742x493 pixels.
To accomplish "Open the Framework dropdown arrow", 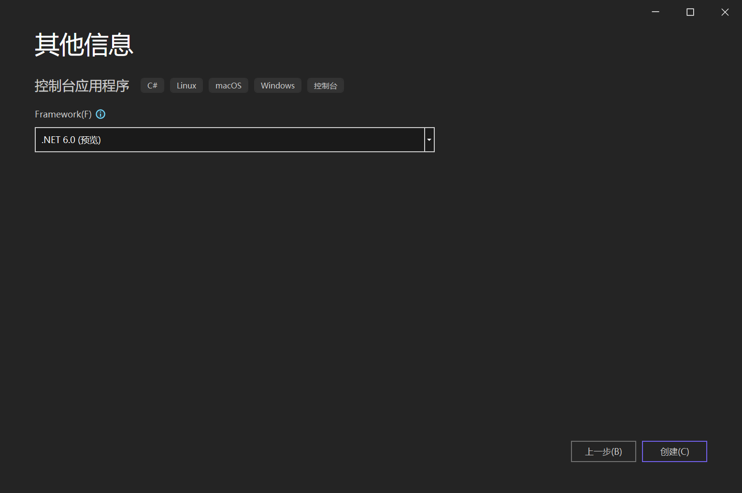I will [x=429, y=140].
